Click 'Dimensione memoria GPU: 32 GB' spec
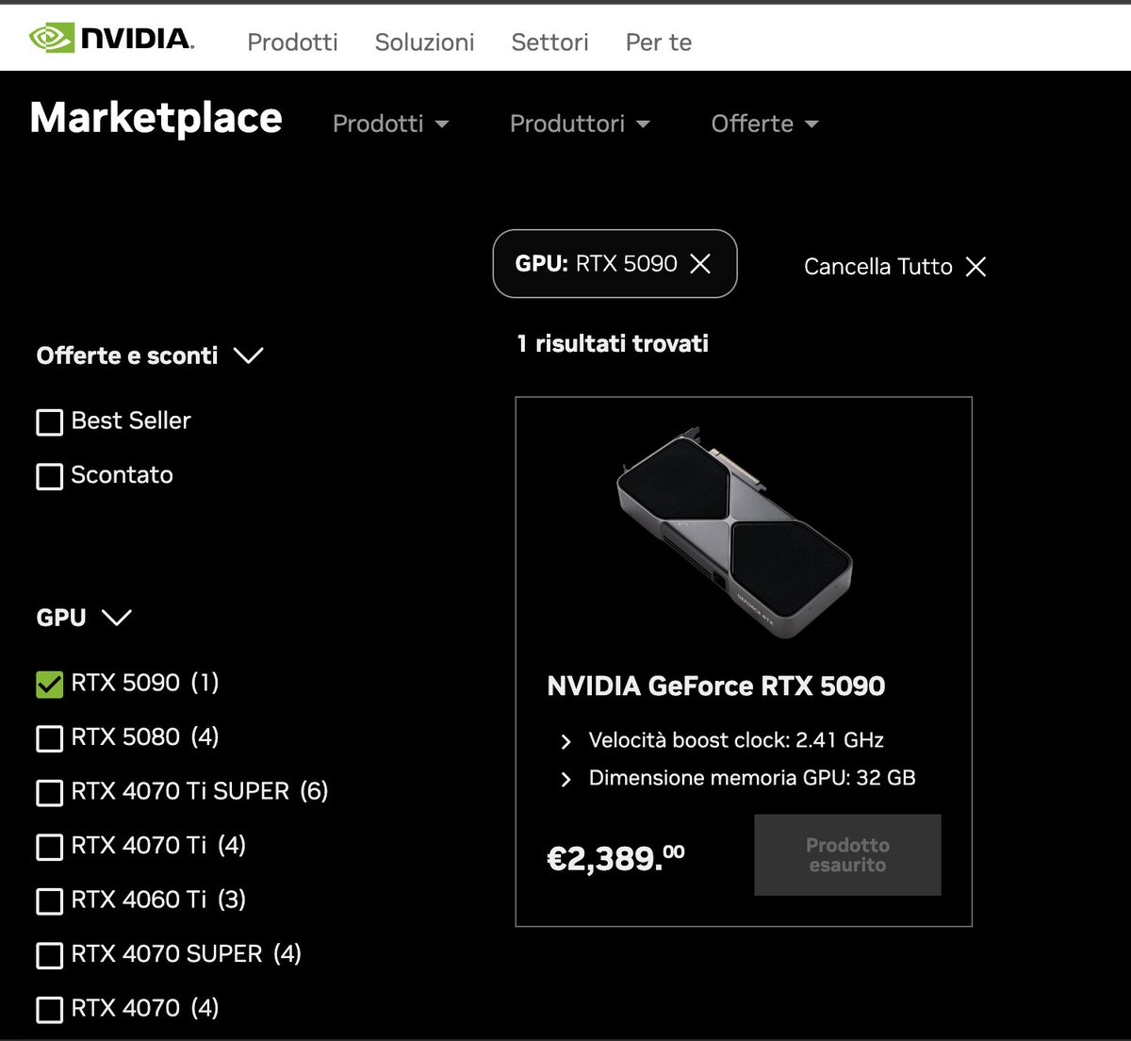Image resolution: width=1131 pixels, height=1041 pixels. pyautogui.click(x=752, y=778)
